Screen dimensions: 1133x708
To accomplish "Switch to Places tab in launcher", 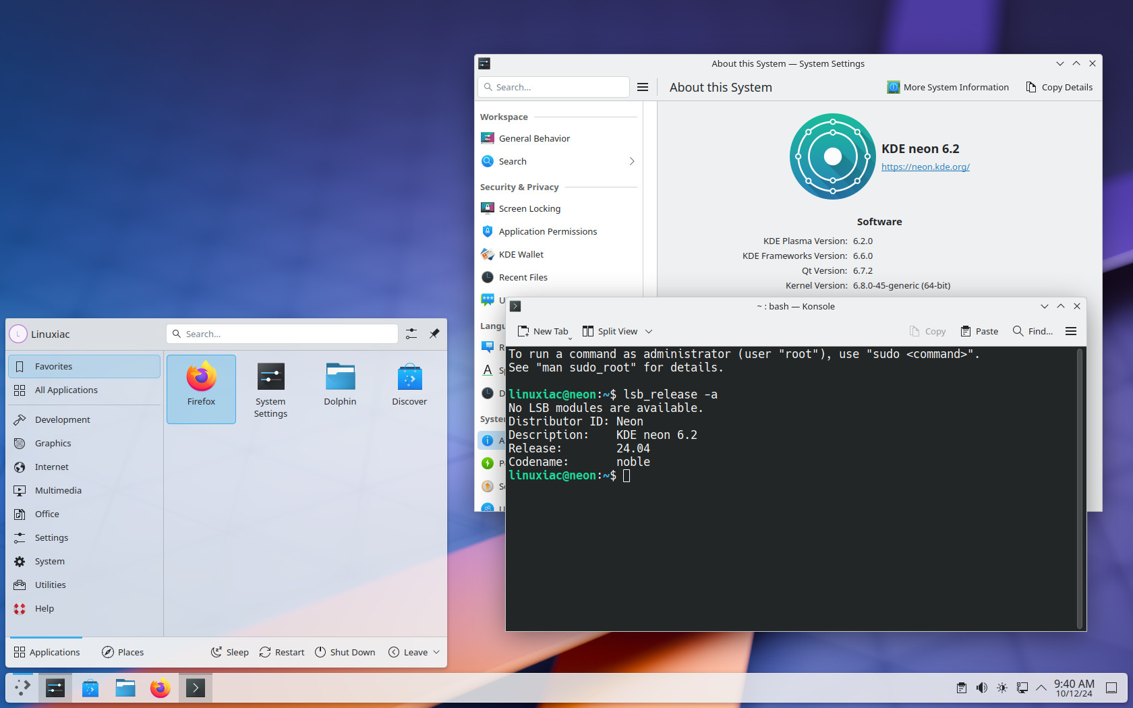I will pyautogui.click(x=123, y=652).
